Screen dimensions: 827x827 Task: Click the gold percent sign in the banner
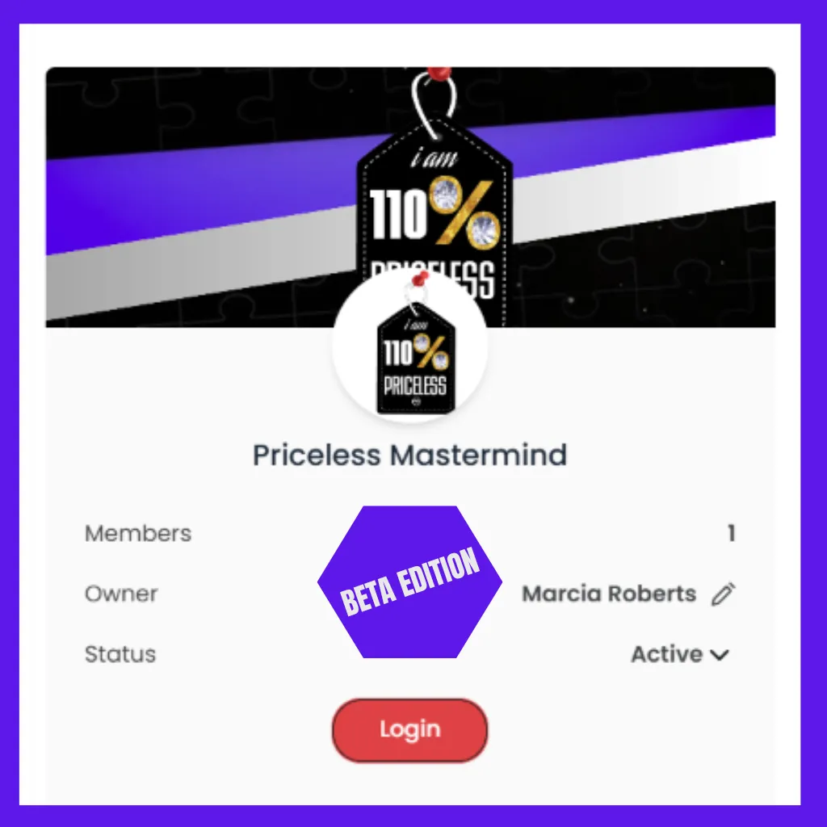(x=465, y=212)
